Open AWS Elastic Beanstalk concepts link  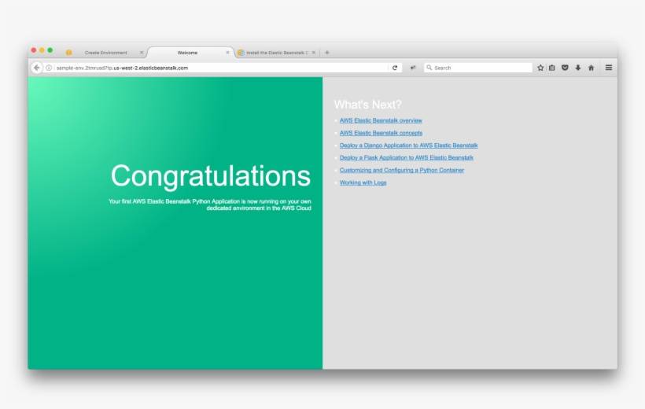pyautogui.click(x=381, y=133)
